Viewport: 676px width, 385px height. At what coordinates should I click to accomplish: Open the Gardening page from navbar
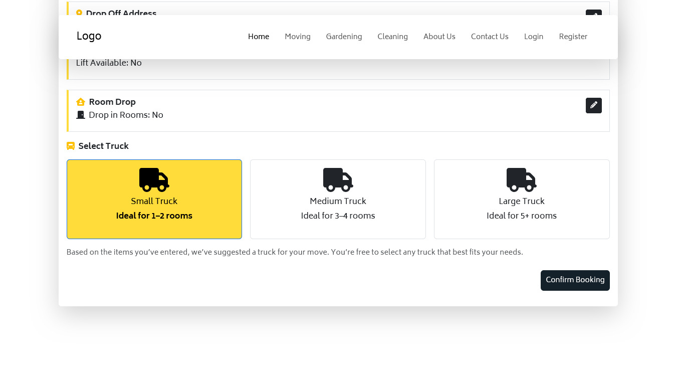point(344,37)
